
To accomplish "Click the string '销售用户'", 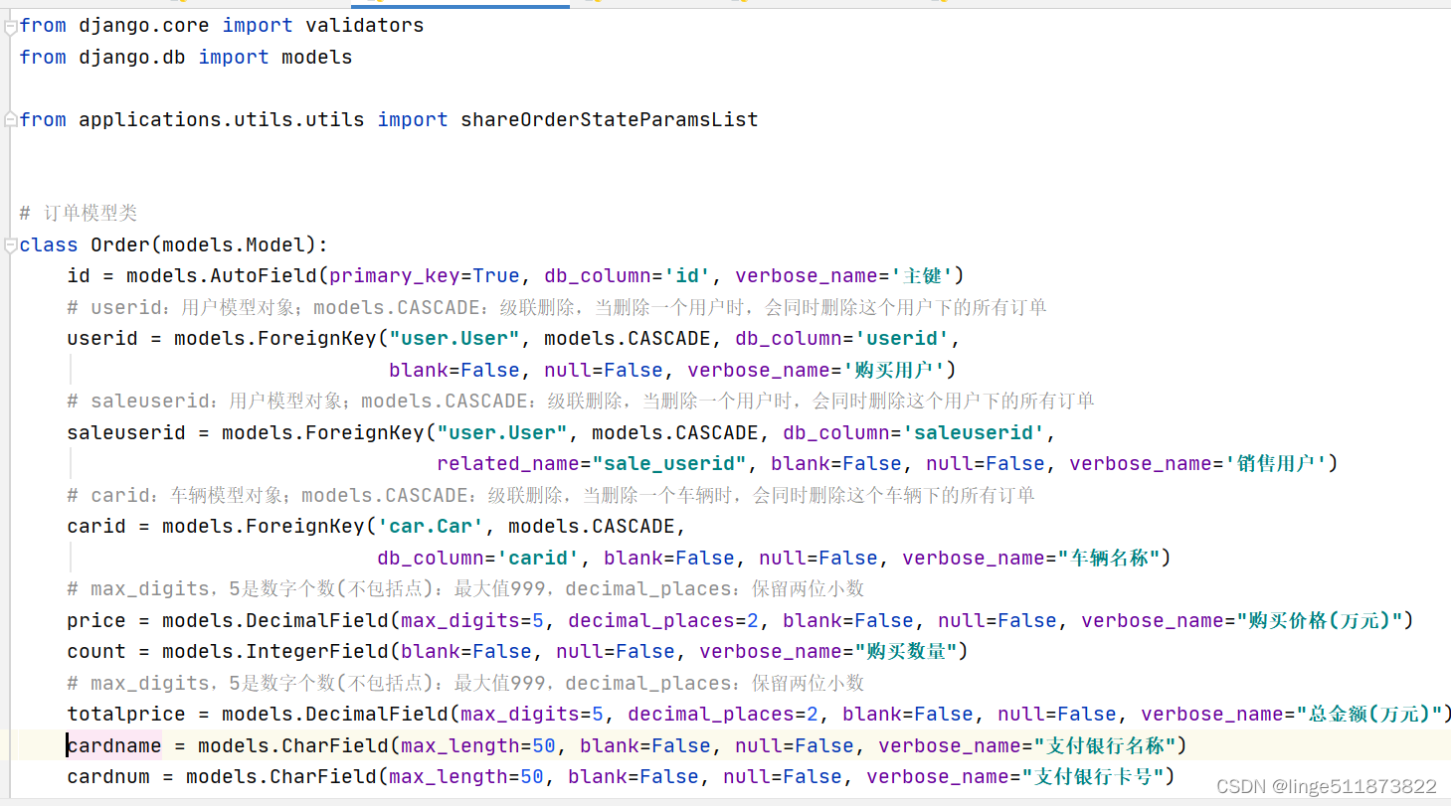I will point(1277,464).
